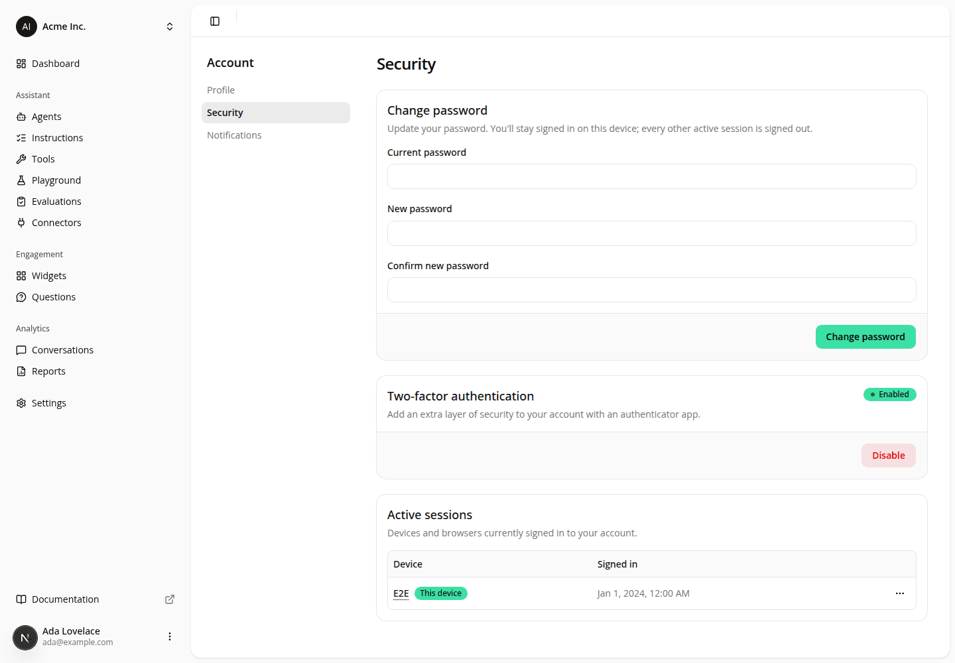Click Ada Lovelace's profile avatar
This screenshot has height=663, width=955.
(25, 638)
